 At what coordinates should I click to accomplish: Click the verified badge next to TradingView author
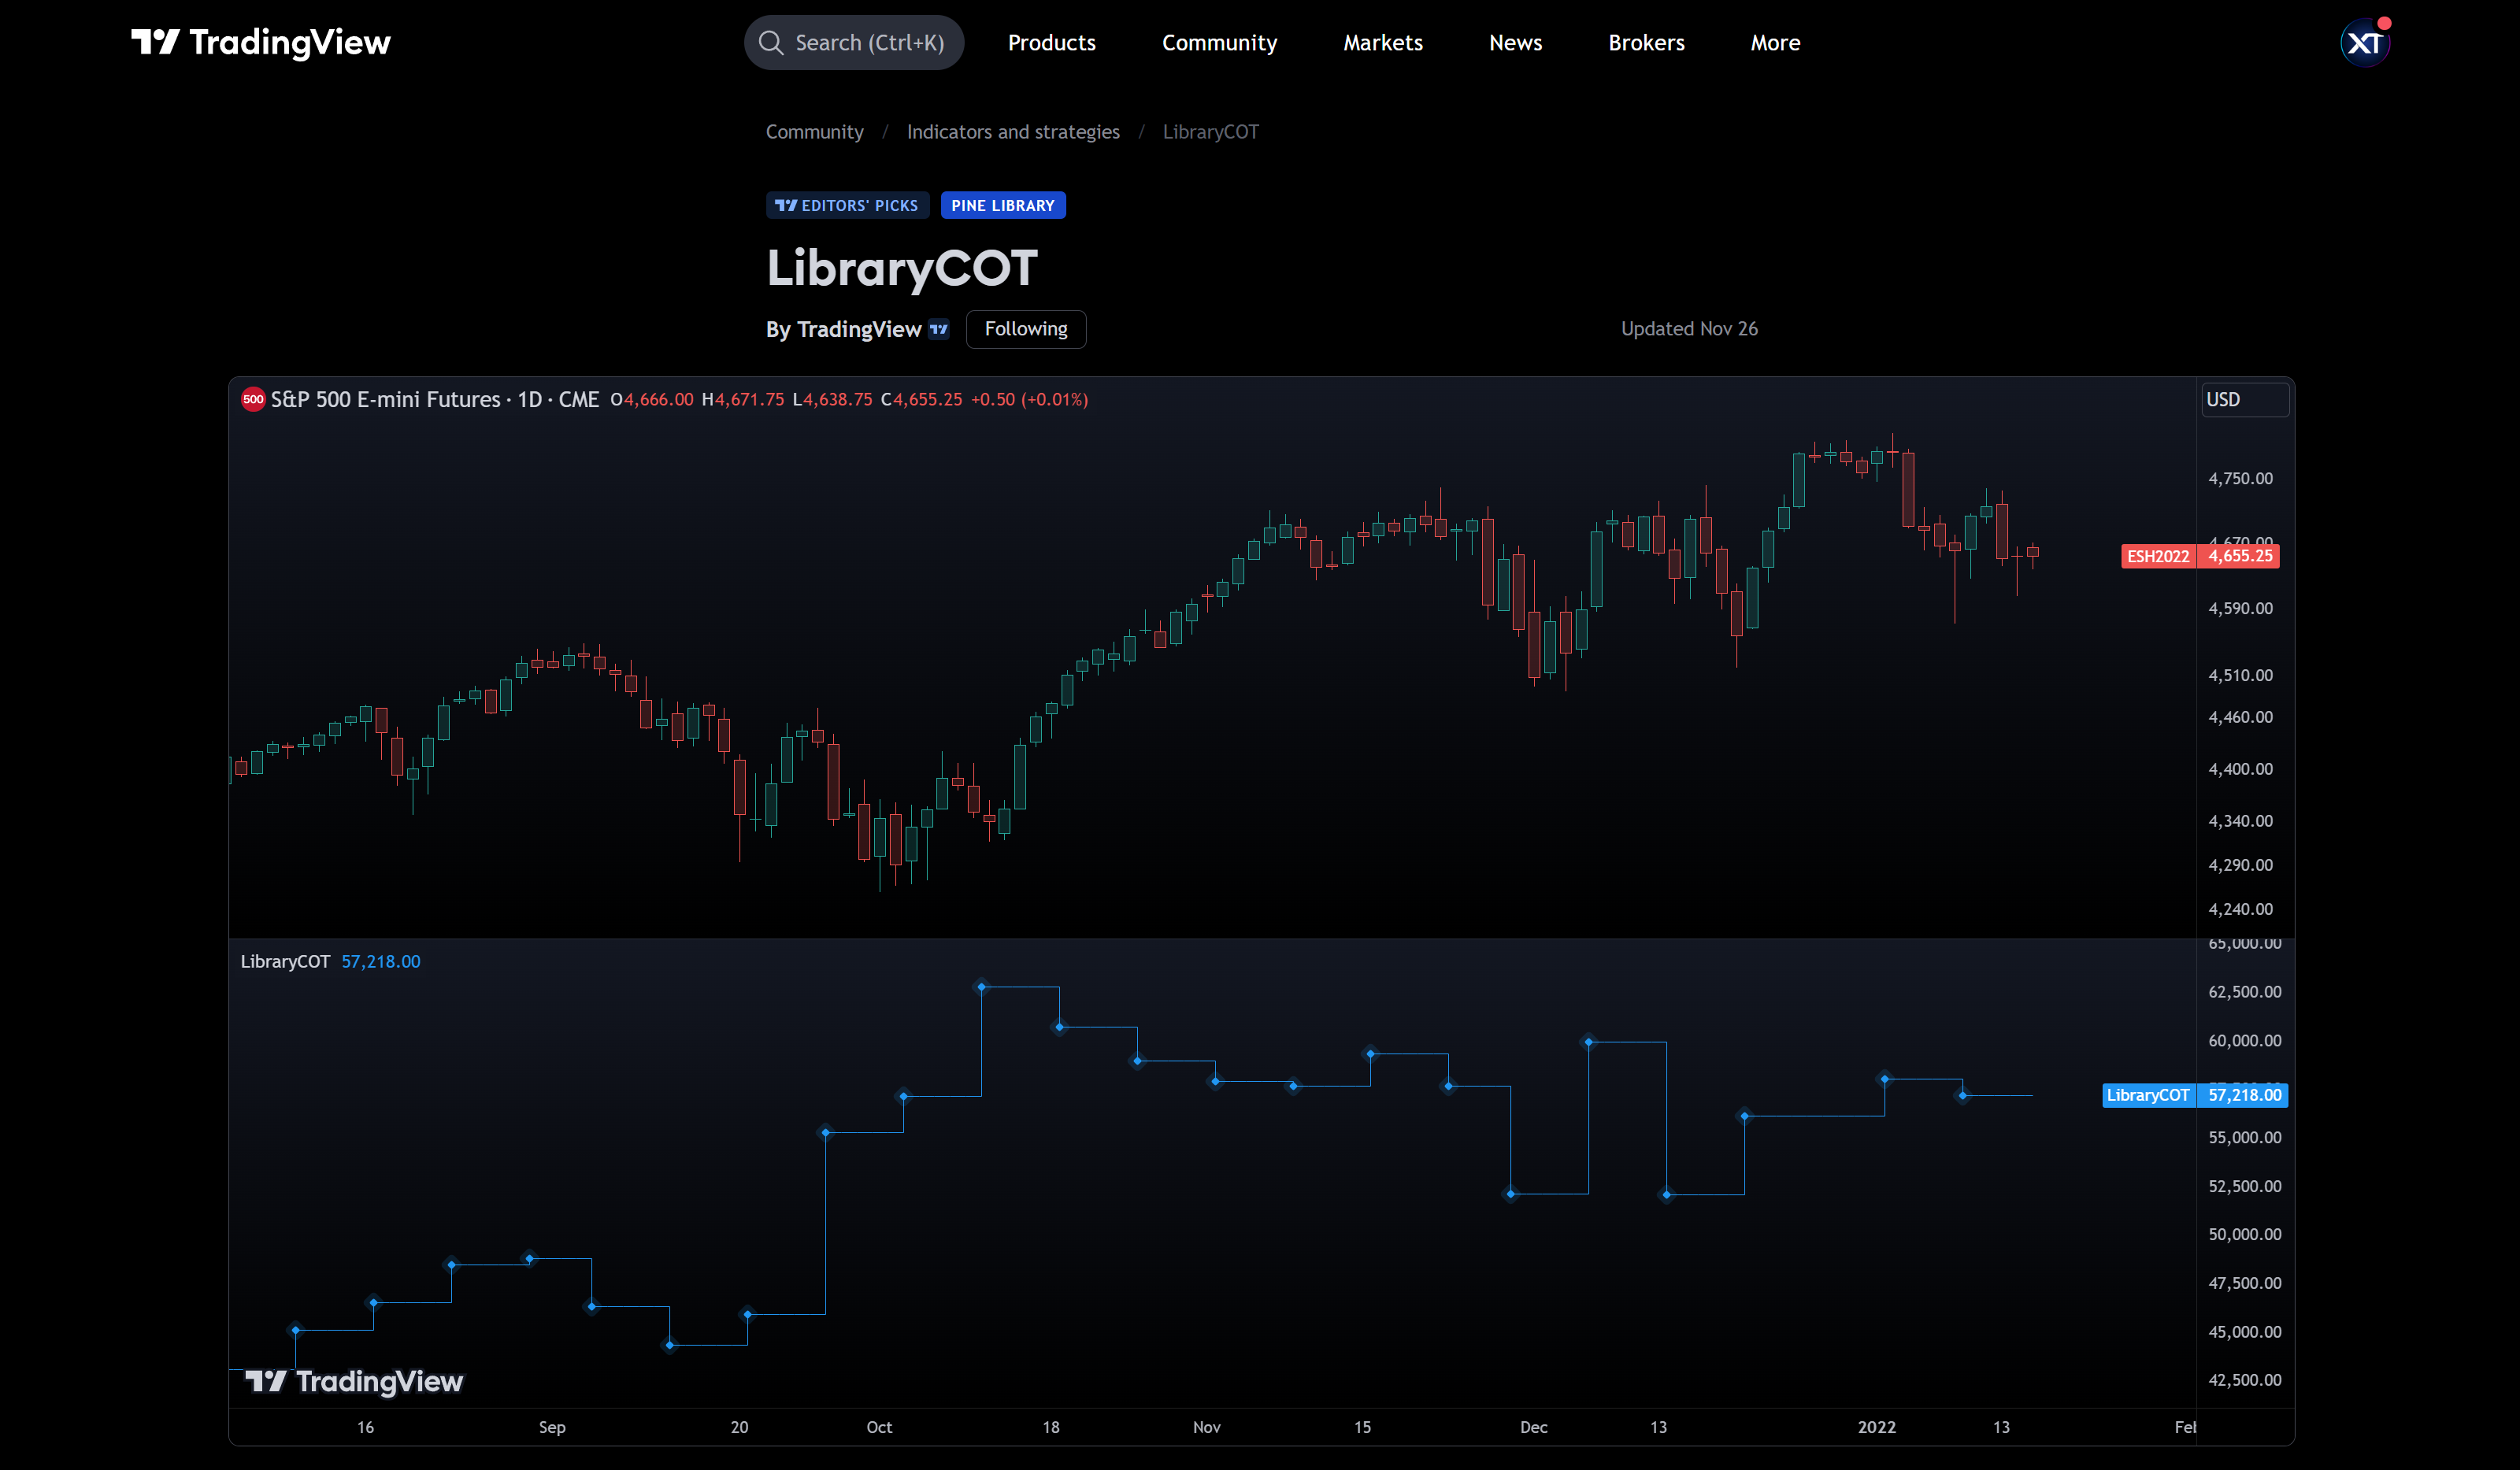click(x=937, y=329)
